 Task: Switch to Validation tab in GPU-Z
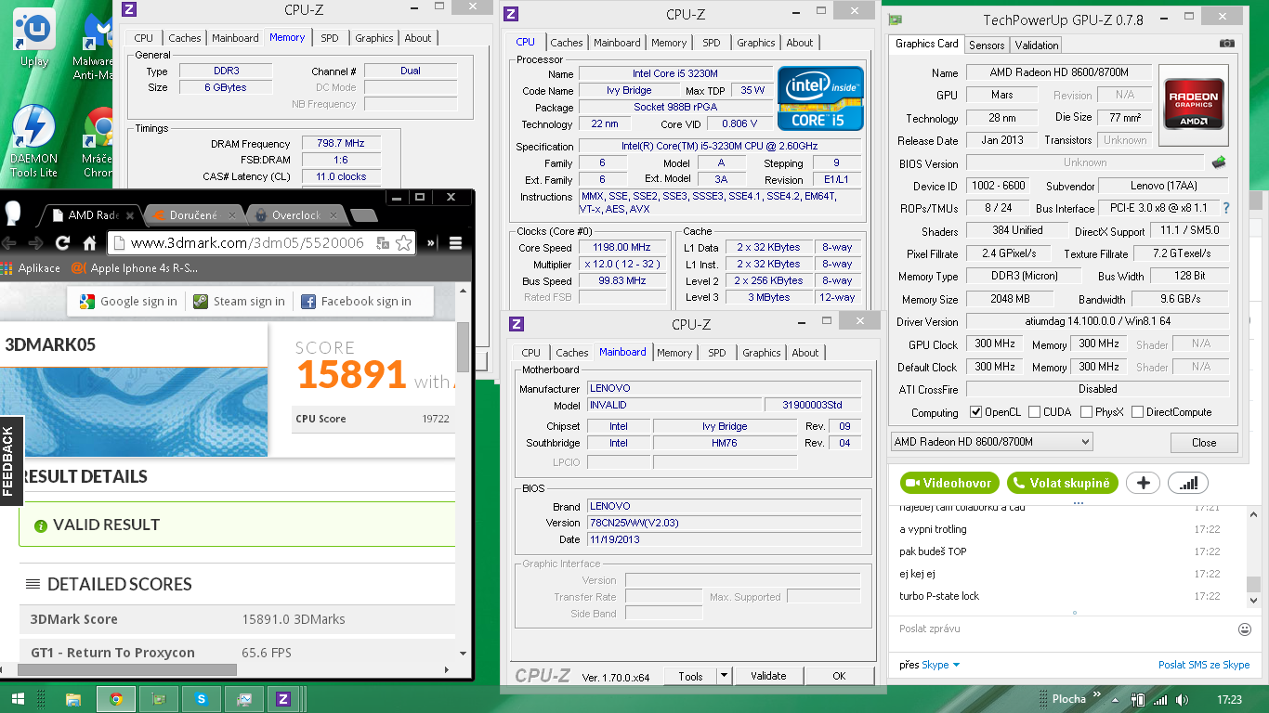pos(1037,45)
